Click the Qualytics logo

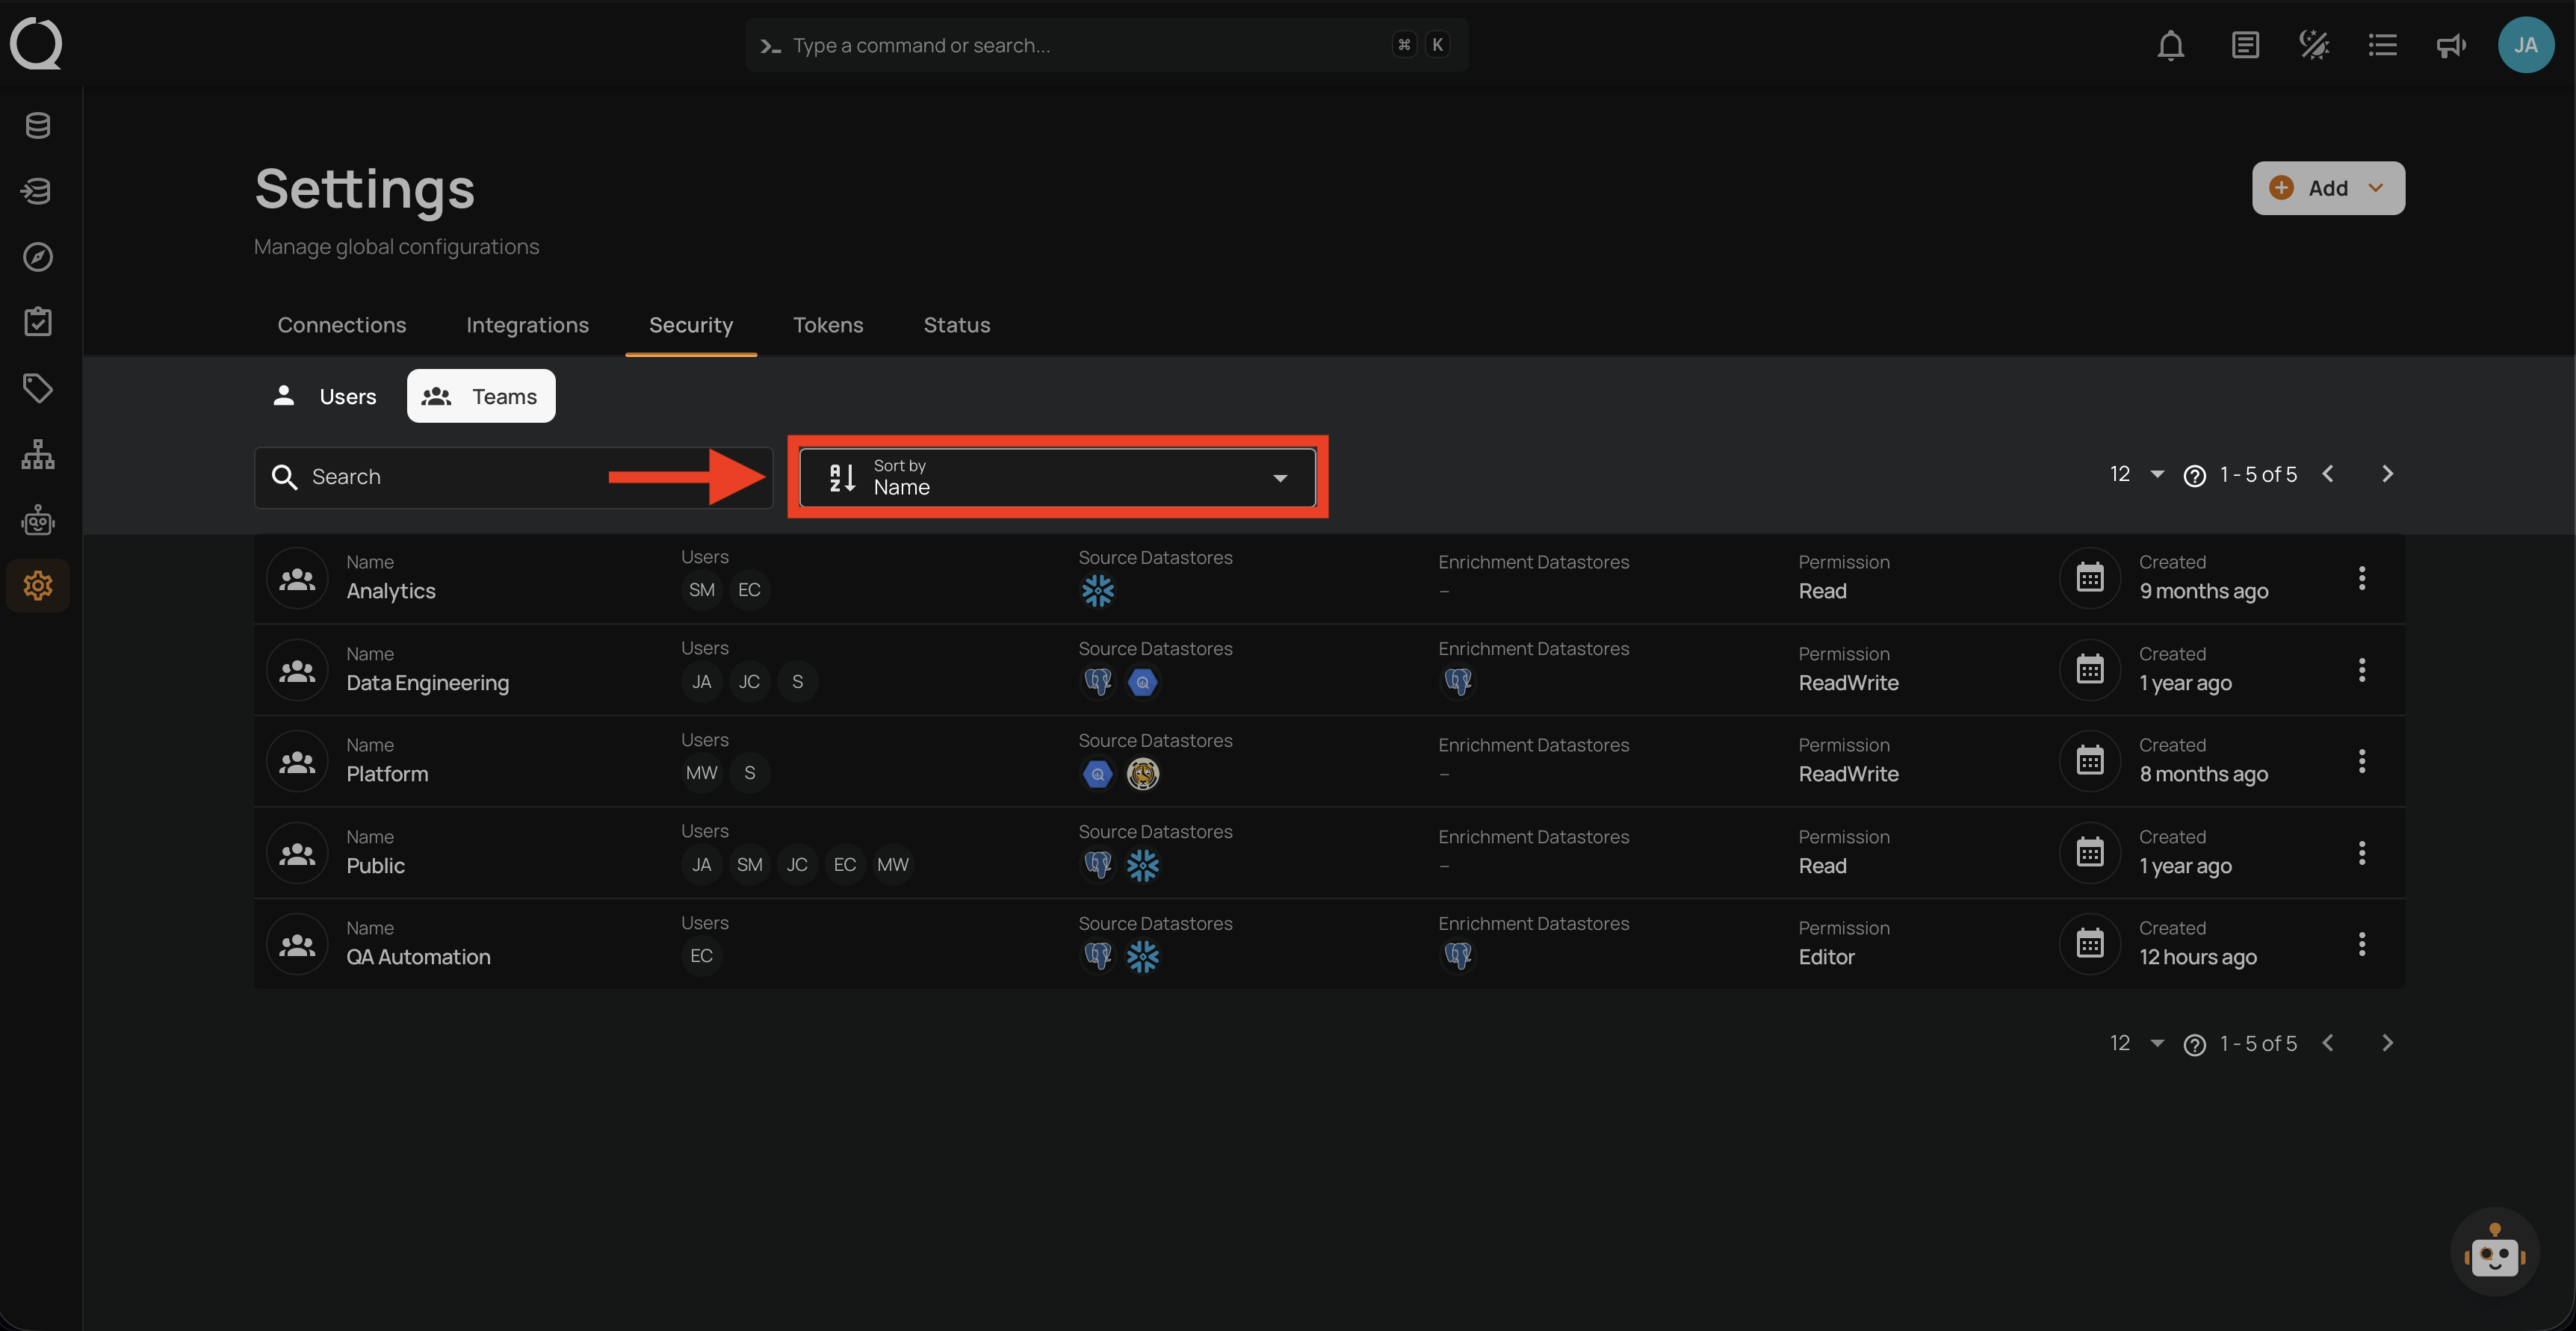coord(36,44)
